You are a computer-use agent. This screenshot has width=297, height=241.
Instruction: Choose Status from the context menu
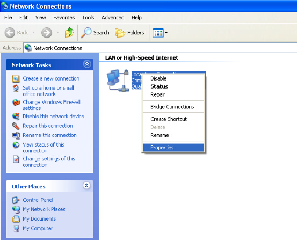[173, 86]
